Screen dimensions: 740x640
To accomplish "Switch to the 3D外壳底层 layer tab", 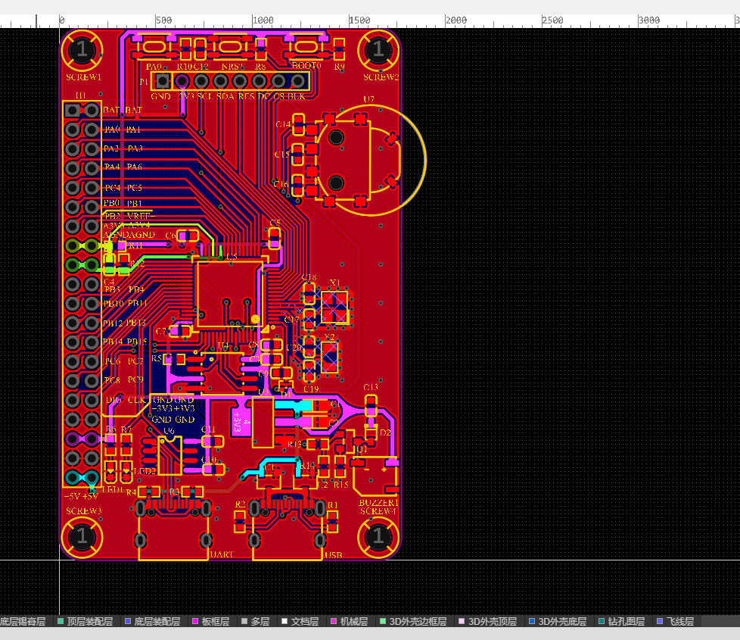I will coord(558,622).
